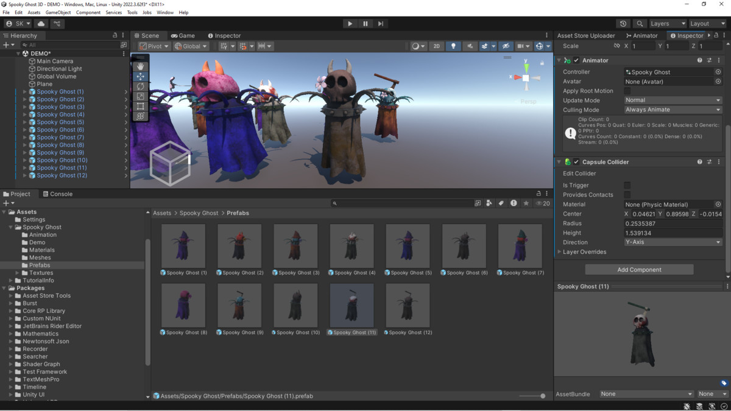Click the Scene orientation gizmo center cube
731x411 pixels.
coord(526,78)
